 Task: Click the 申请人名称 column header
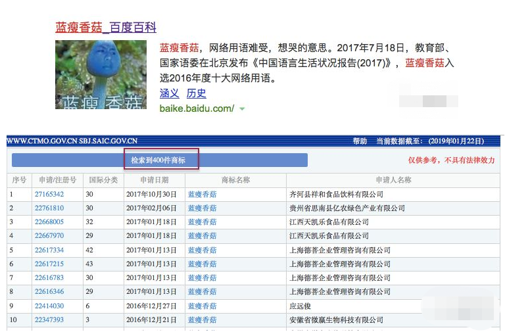(x=393, y=180)
